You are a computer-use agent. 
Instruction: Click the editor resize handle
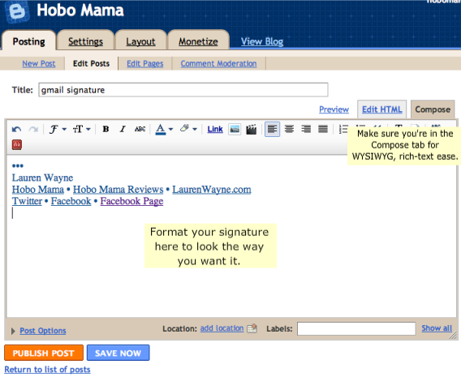pos(453,335)
